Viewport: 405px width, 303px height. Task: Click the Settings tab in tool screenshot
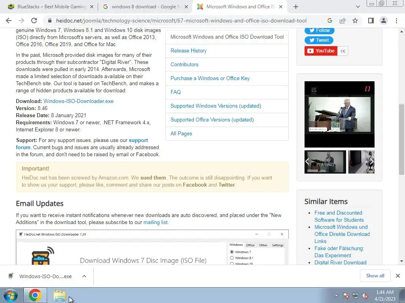tap(278, 245)
